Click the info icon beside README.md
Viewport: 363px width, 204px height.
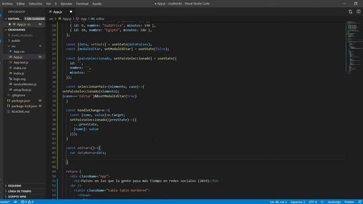pyautogui.click(x=9, y=112)
